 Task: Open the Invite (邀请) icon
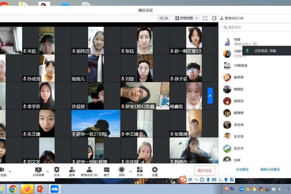[x=72, y=171]
